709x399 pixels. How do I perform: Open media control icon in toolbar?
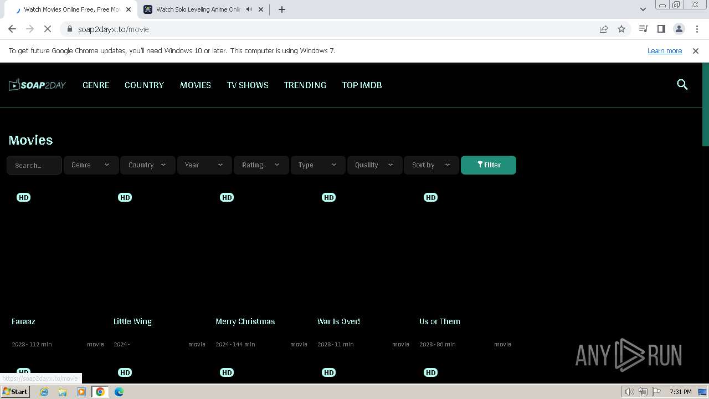tap(643, 29)
